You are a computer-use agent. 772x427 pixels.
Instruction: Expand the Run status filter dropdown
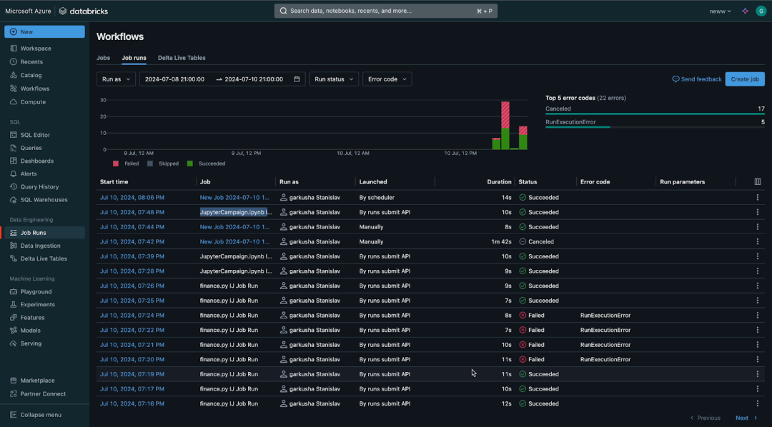pyautogui.click(x=334, y=79)
